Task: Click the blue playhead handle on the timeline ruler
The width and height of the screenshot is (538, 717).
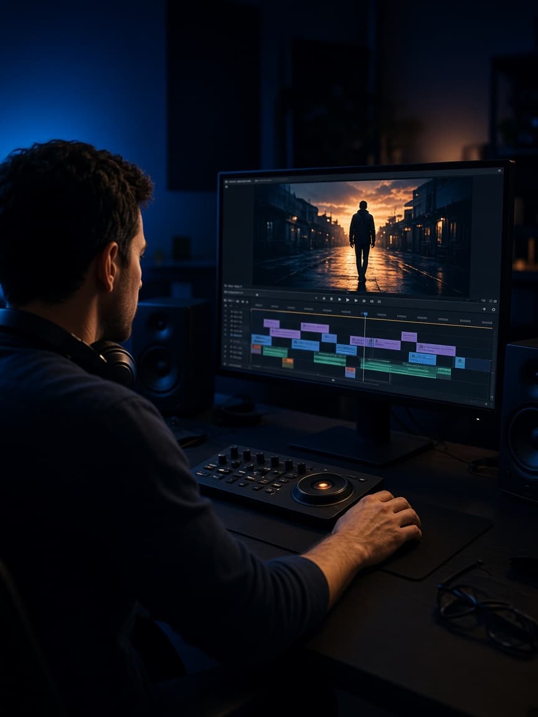Action: coord(365,314)
